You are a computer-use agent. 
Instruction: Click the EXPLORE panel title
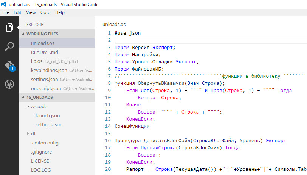pos(35,25)
